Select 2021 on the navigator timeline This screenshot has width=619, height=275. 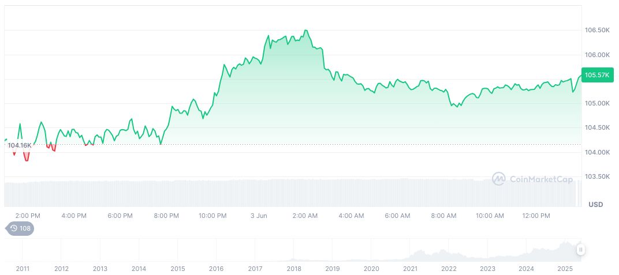[410, 269]
